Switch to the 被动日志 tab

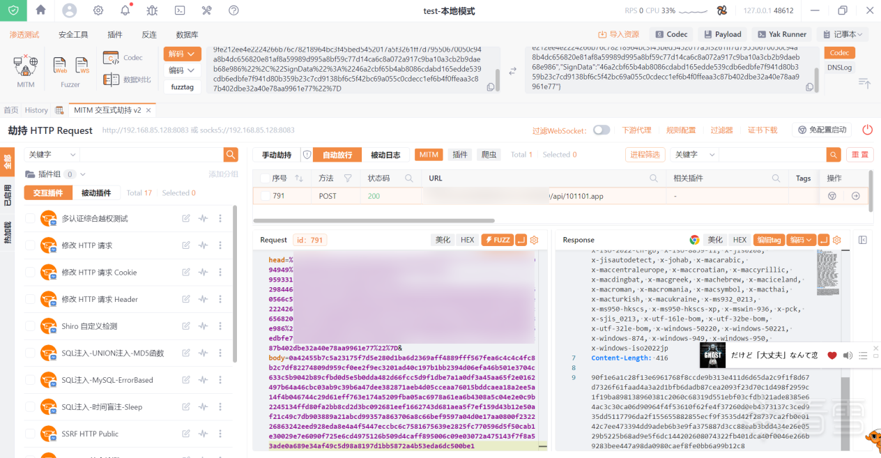click(x=385, y=155)
